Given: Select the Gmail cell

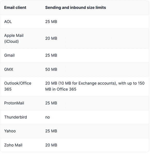Looking at the screenshot, I should 9,55.
